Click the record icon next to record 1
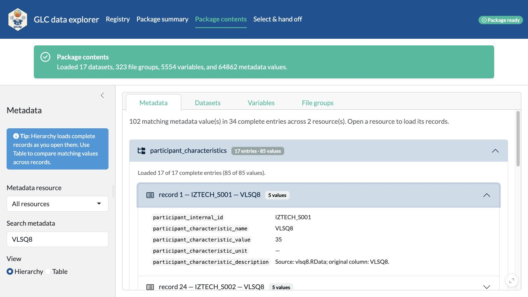Screen dimensions: 528x297 pos(150,195)
